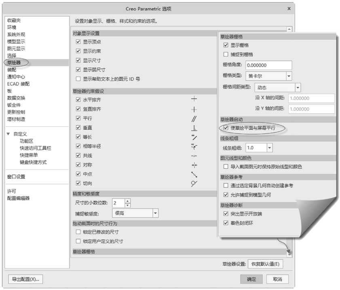Click the midpoint constraint icon

point(194,174)
